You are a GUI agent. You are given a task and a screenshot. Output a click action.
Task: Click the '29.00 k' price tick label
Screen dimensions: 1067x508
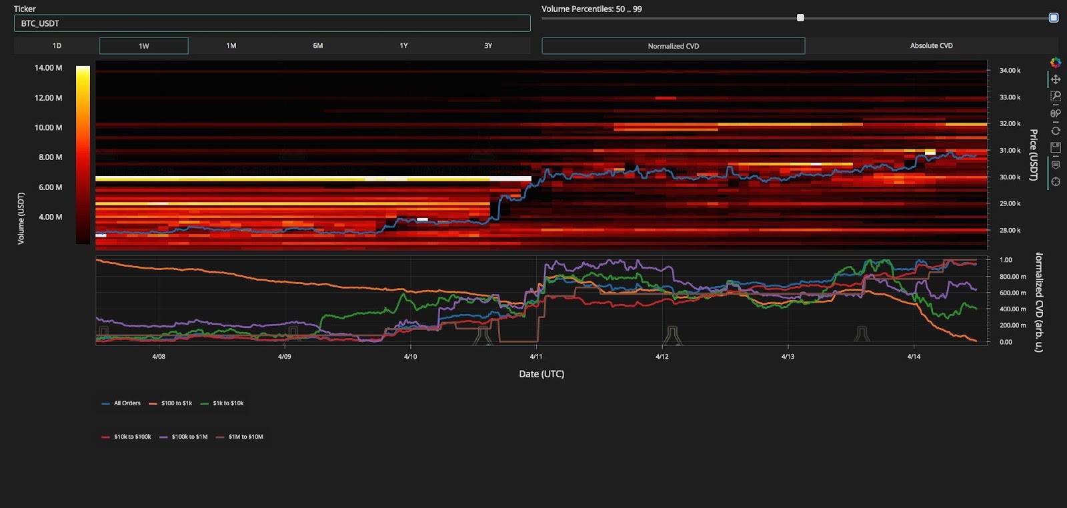tap(1010, 203)
